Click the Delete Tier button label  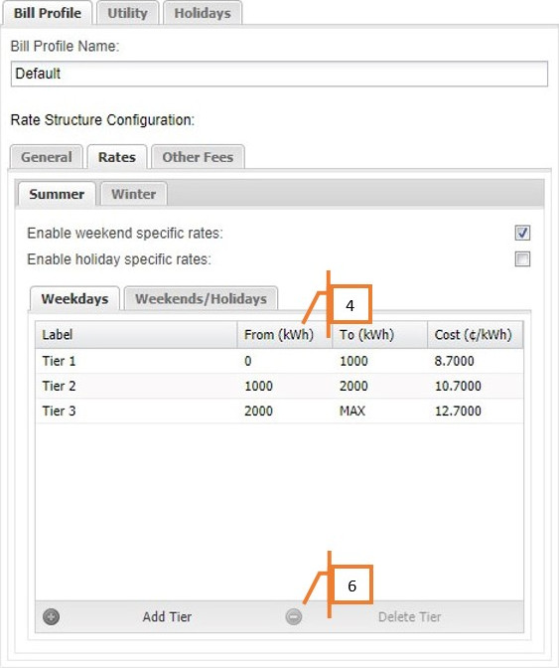[410, 617]
